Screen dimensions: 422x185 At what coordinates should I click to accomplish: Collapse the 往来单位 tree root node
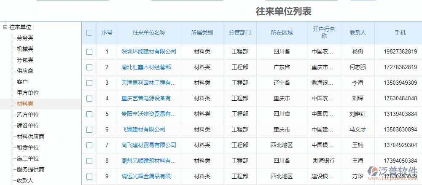(x=5, y=27)
